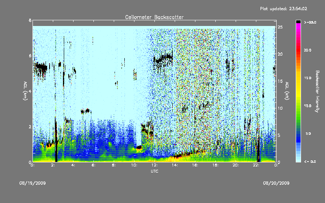Click the '12:' UTC time tick
The image size is (325, 203).
point(154,165)
